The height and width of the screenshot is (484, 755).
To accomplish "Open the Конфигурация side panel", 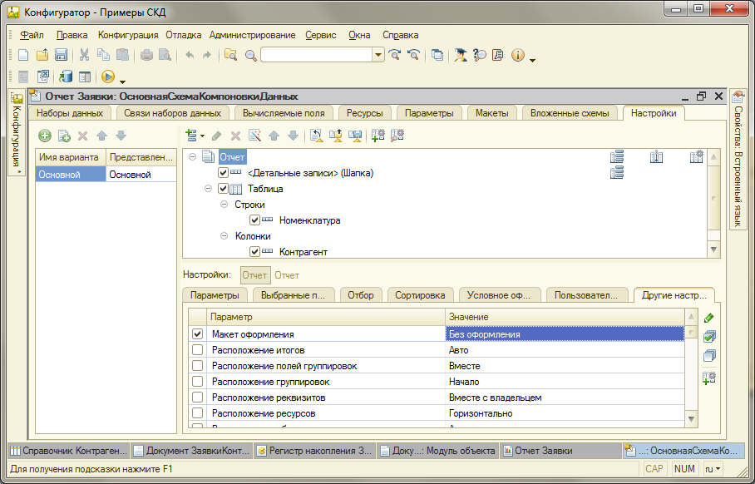I will click(x=17, y=133).
